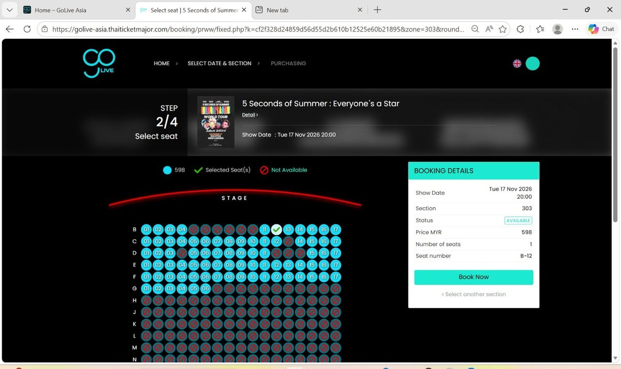Click the red Not Available legend icon

click(x=264, y=170)
